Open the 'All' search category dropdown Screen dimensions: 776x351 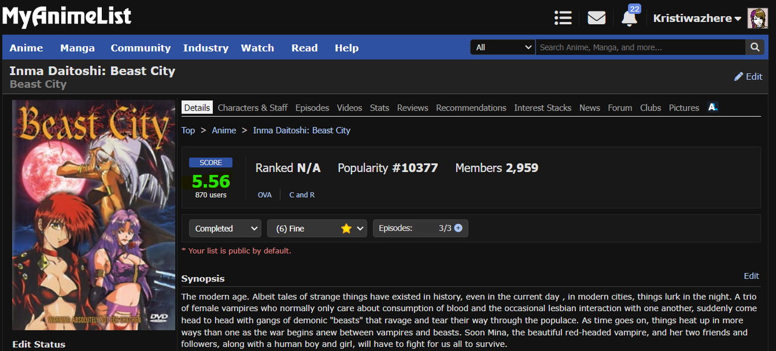[x=503, y=47]
